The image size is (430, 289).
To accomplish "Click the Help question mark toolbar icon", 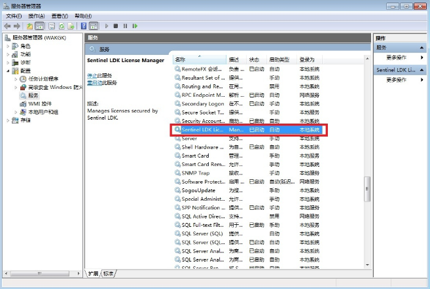I will (84, 26).
